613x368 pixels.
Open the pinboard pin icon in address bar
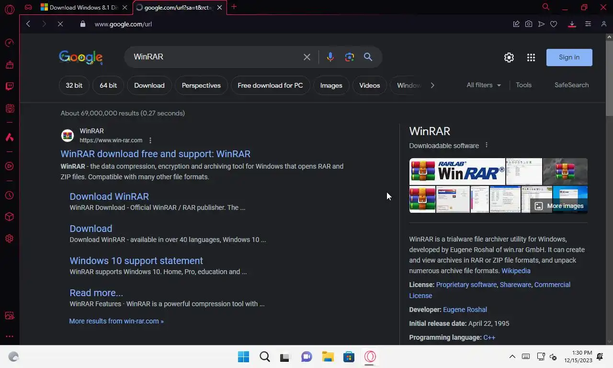[x=516, y=24]
